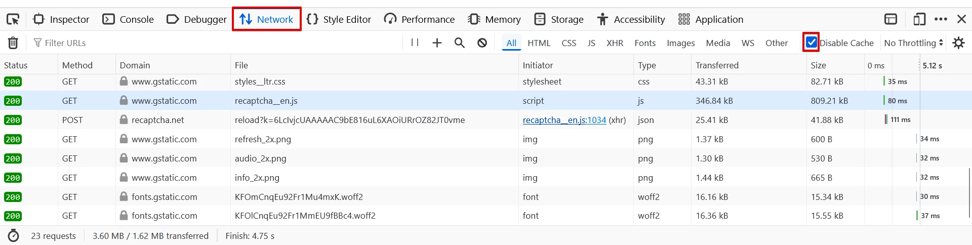Clear network log with trash icon

point(13,43)
